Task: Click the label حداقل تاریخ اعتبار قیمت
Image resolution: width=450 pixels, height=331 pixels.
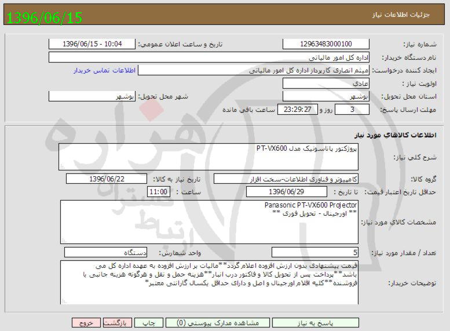Action: coord(400,192)
